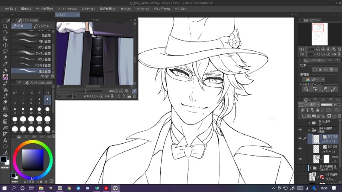Click tone effect dotted icon in Layer Property
The height and width of the screenshot is (192, 342).
point(326,69)
